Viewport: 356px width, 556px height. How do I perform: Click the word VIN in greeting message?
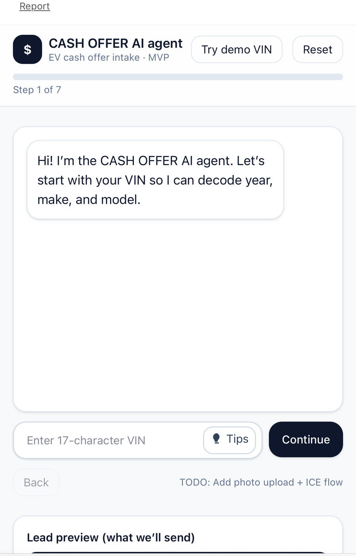(x=135, y=180)
